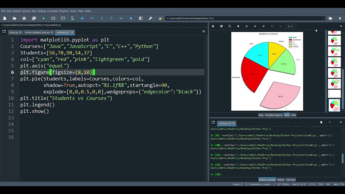Remove all plots

tap(247, 26)
